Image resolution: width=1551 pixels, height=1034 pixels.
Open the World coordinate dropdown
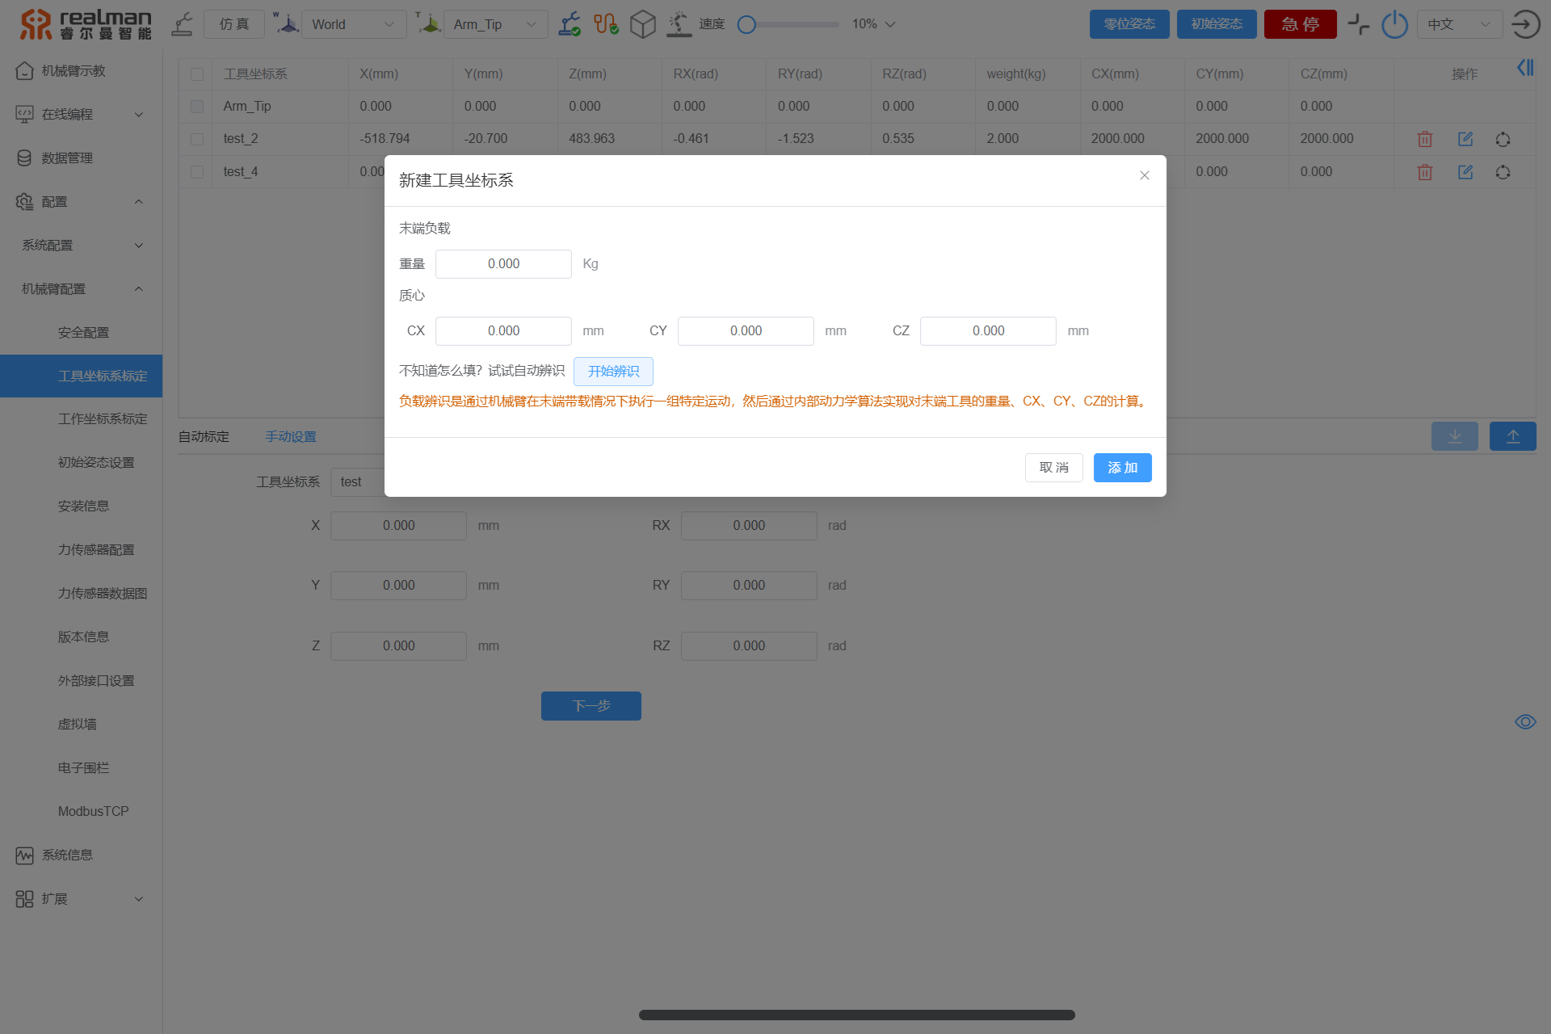pos(354,24)
